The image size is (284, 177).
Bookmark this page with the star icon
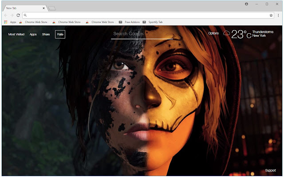[271, 15]
